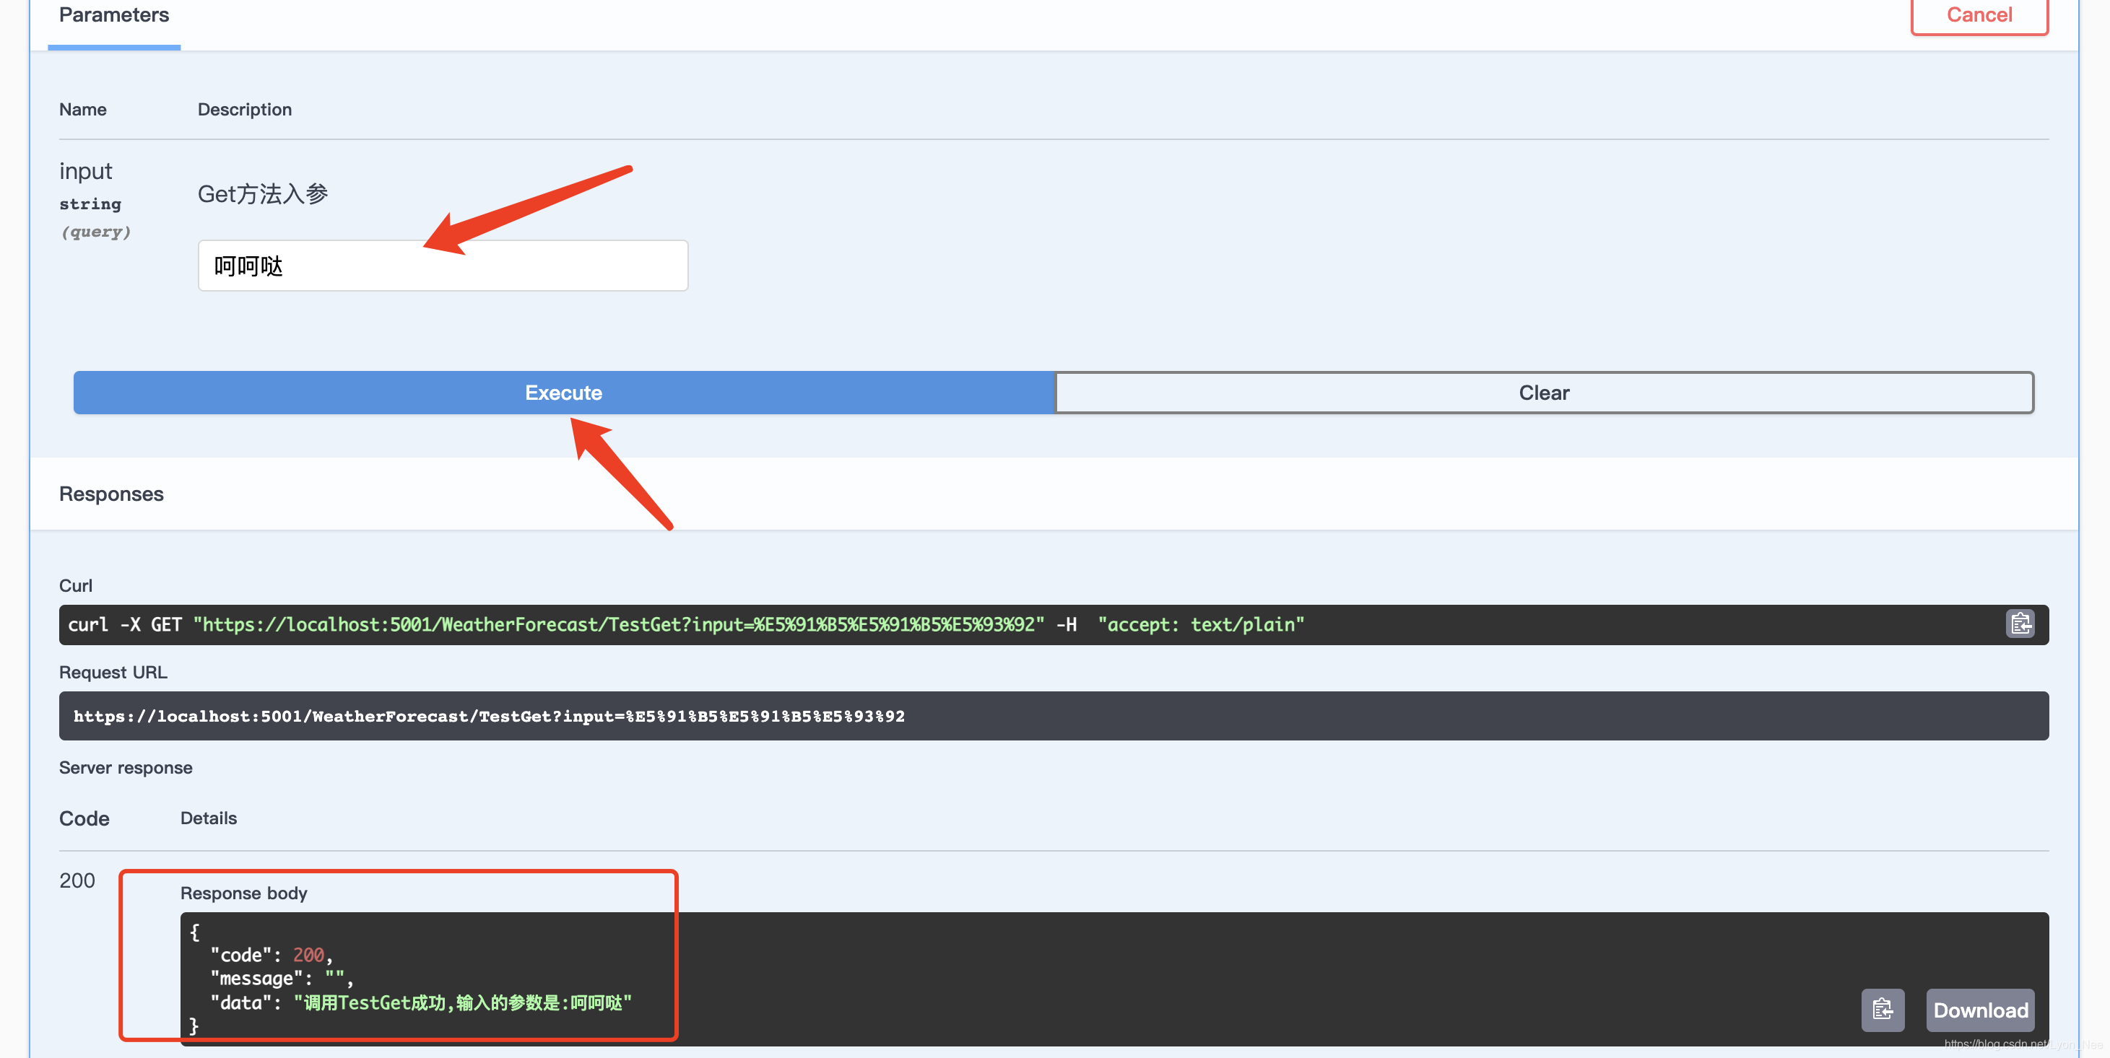Copy the response body to clipboard
Image resolution: width=2110 pixels, height=1058 pixels.
click(1883, 1010)
